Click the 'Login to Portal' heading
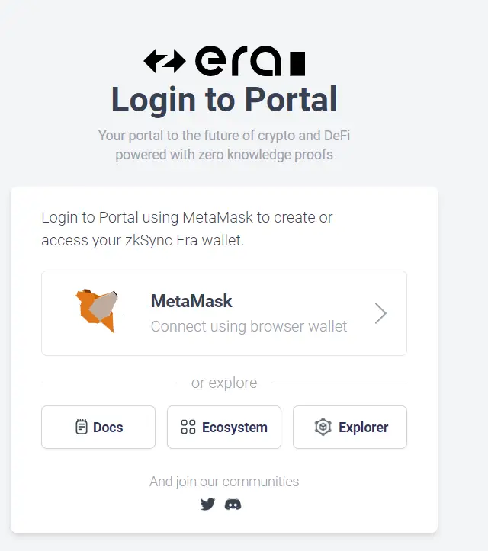The width and height of the screenshot is (488, 551). point(224,100)
